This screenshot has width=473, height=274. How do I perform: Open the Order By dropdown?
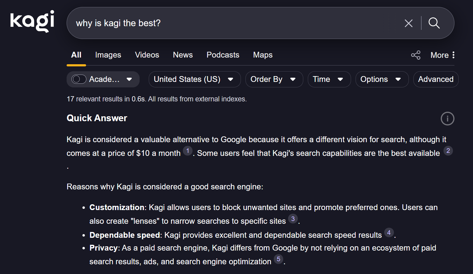click(x=274, y=79)
